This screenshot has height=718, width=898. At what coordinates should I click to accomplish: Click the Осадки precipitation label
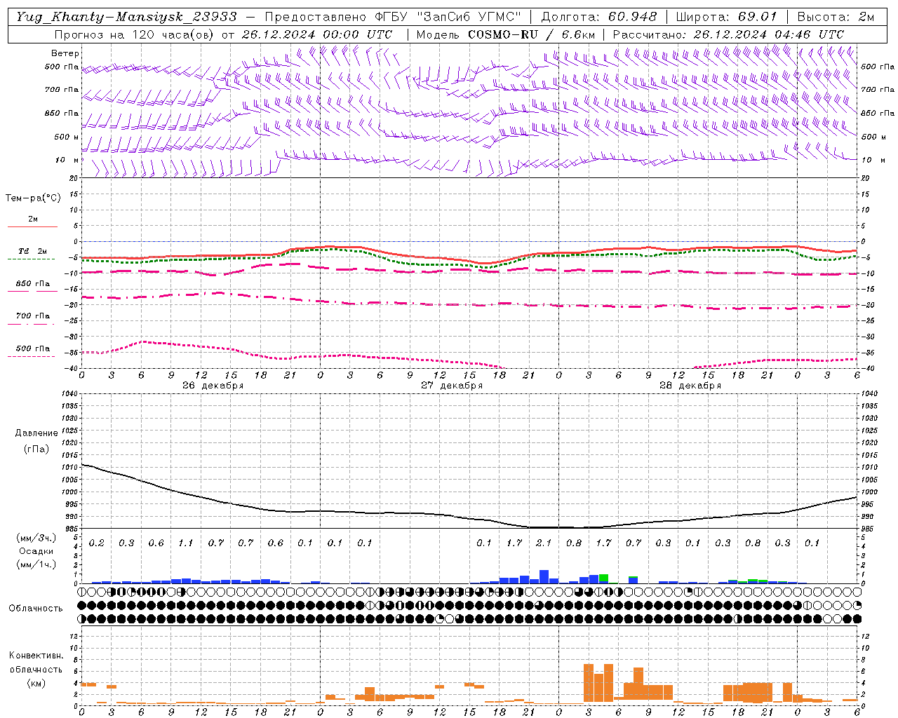(36, 551)
